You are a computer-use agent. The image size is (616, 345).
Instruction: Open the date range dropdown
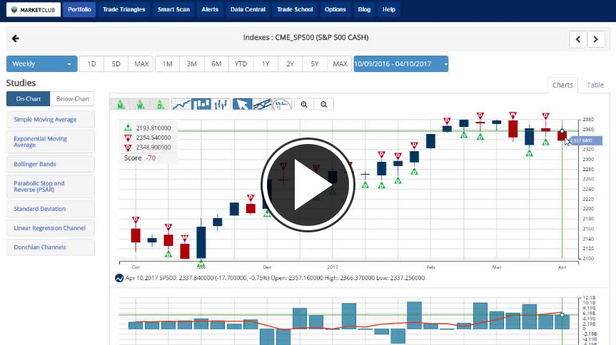click(400, 64)
